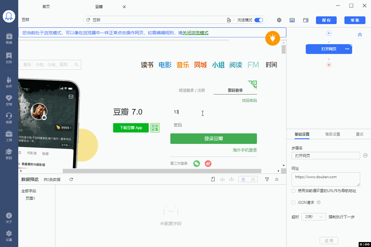
Task: Click the workflow start play node
Action: [329, 33]
